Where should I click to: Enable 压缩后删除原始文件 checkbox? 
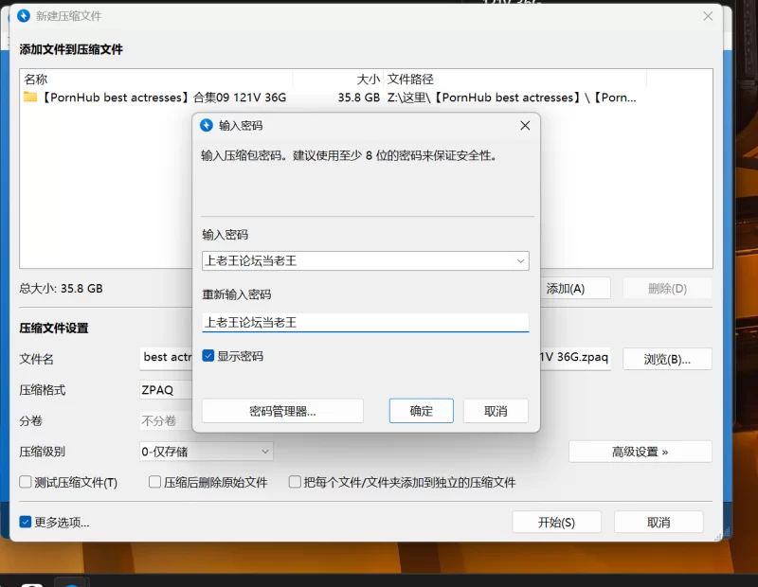pyautogui.click(x=154, y=482)
